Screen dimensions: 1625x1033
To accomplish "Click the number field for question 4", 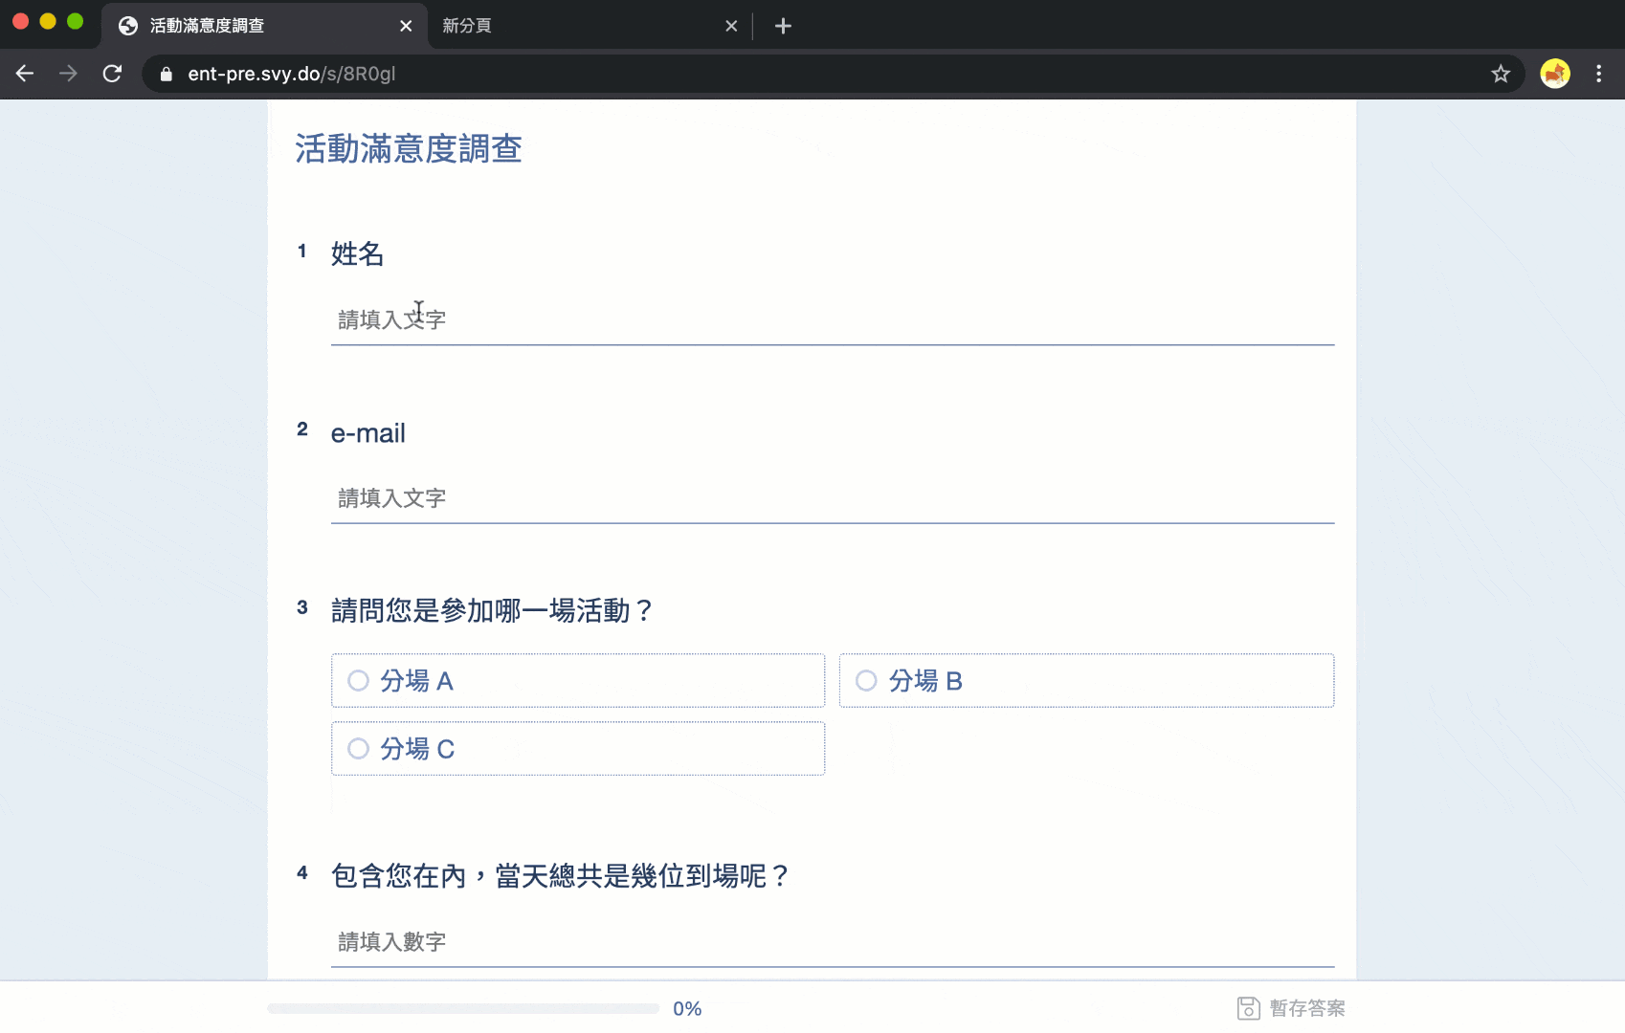I will click(833, 942).
